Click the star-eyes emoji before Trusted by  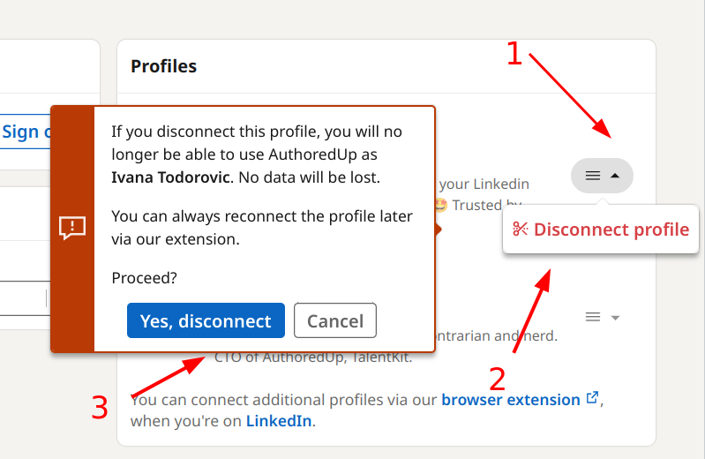click(x=441, y=205)
